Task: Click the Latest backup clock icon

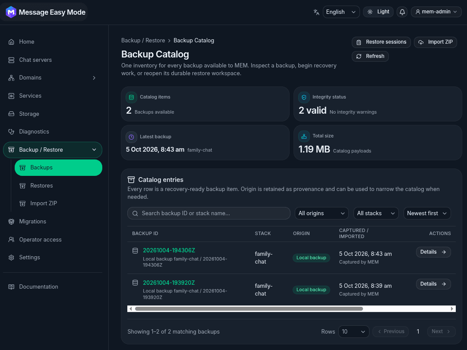Action: [131, 137]
